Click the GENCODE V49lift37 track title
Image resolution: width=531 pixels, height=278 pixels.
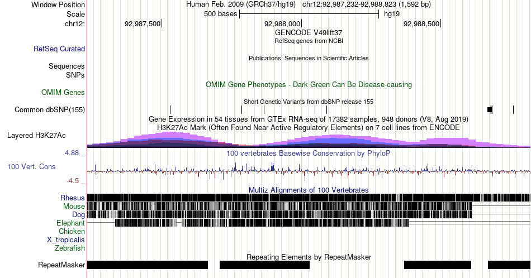(309, 33)
